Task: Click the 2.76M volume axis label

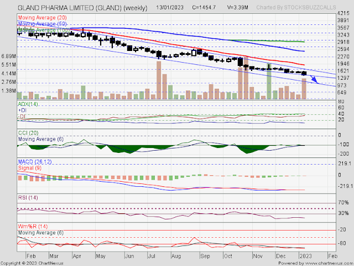Action: click(9, 82)
